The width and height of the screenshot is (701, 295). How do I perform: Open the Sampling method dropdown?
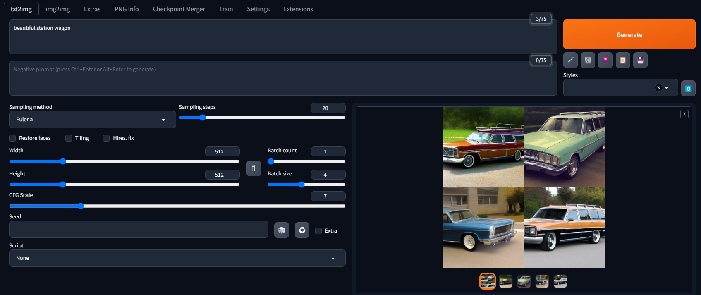pyautogui.click(x=93, y=120)
